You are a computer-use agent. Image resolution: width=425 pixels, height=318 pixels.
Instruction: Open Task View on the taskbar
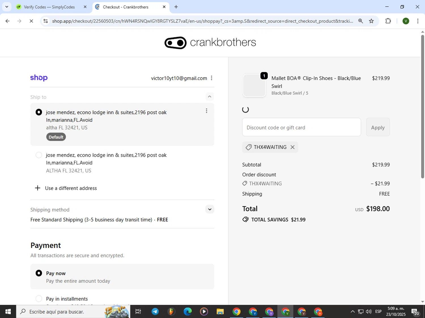click(x=138, y=311)
